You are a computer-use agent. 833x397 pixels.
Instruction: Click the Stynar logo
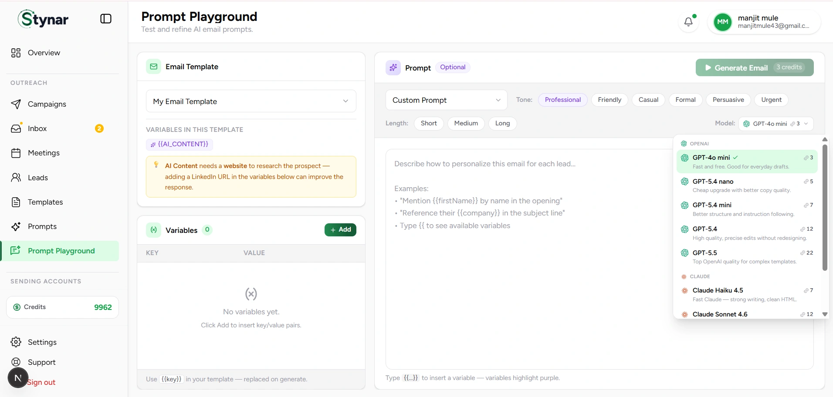pyautogui.click(x=43, y=19)
